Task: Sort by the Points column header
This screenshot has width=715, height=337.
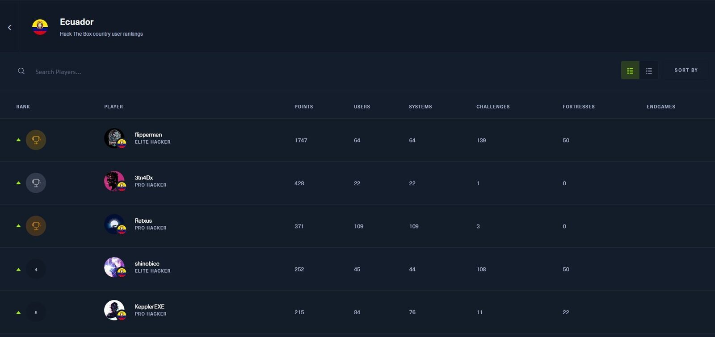Action: pyautogui.click(x=304, y=107)
